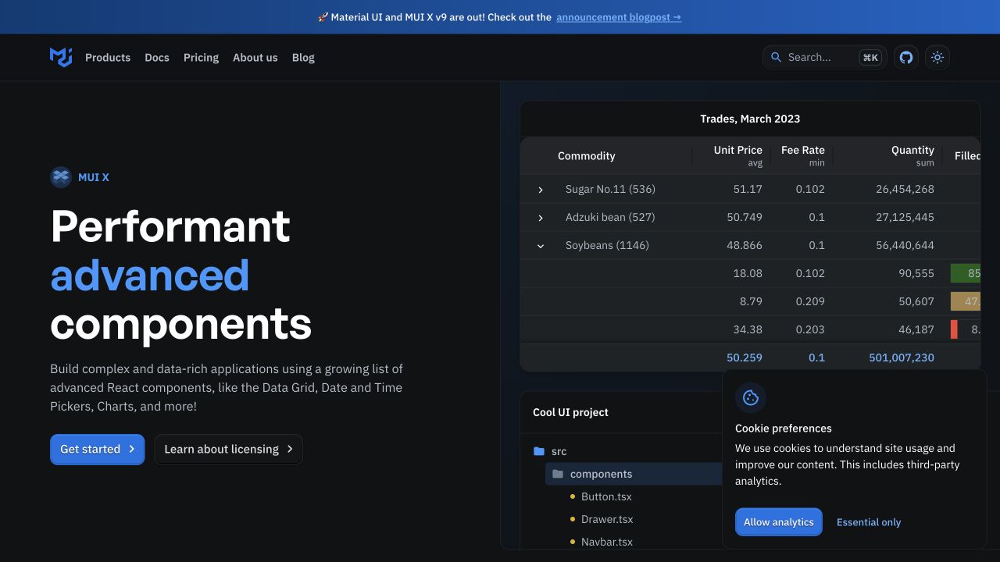Click the 18.08 unit price cell
This screenshot has width=1000, height=562.
tap(748, 273)
